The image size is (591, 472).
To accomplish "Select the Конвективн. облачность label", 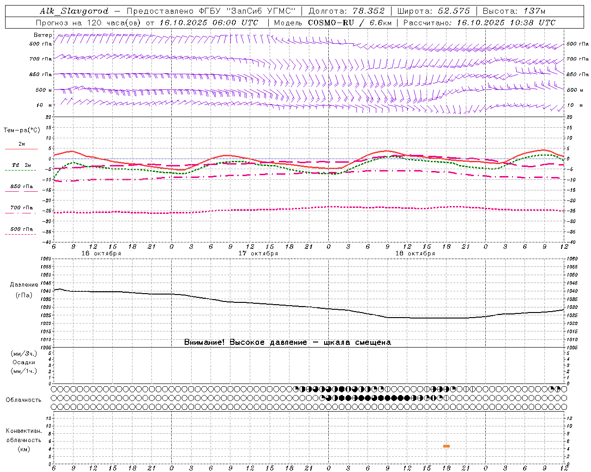I will [24, 436].
